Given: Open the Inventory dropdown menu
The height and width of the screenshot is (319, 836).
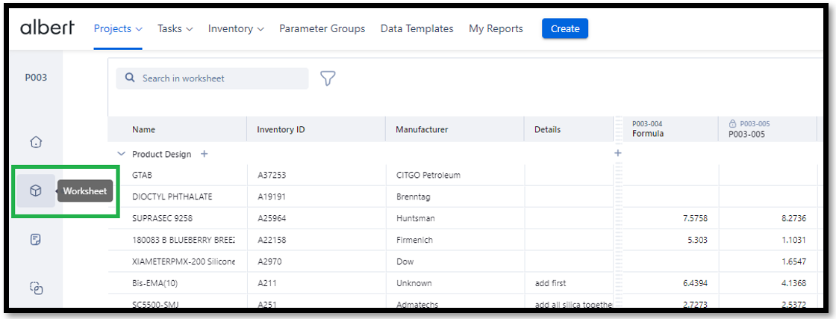Looking at the screenshot, I should [236, 29].
